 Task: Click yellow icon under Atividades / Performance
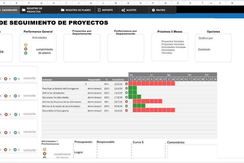(44, 149)
